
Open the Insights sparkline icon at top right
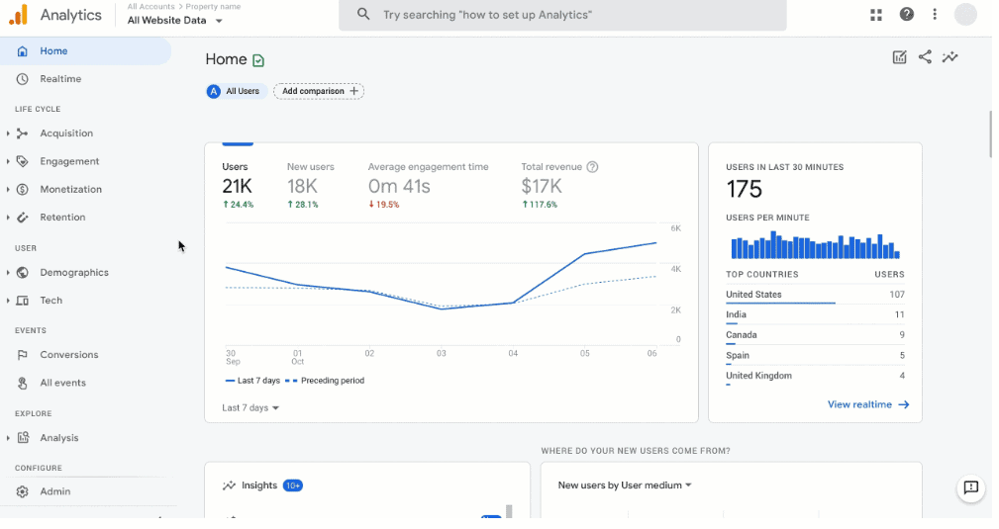point(950,57)
